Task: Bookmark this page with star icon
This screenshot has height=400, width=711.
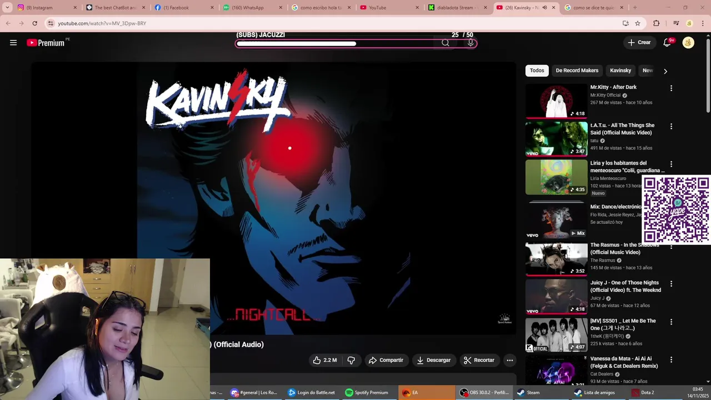Action: tap(638, 23)
